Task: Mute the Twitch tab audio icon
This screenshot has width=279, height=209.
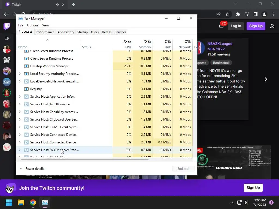Action: tap(57, 5)
